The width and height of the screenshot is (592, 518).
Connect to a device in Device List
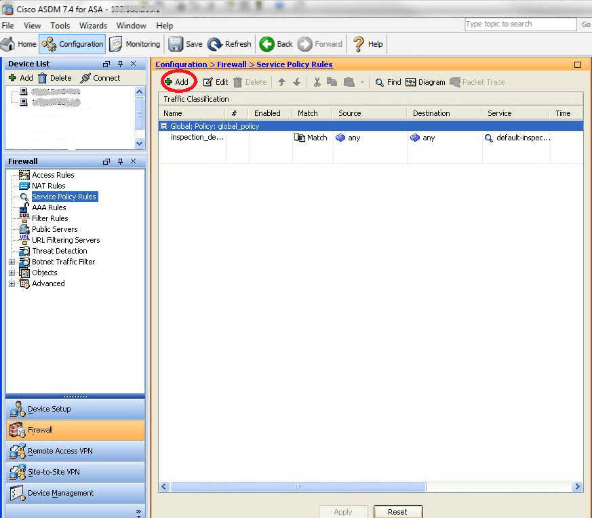tap(100, 78)
